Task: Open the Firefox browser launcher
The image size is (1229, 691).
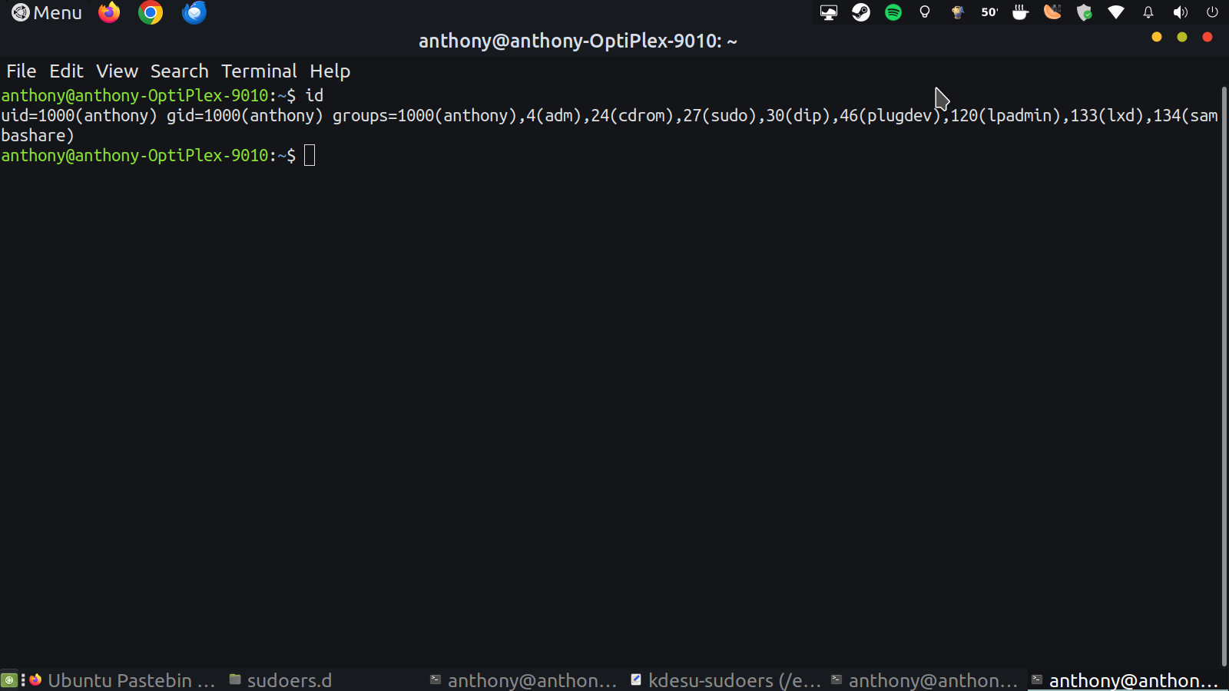Action: pos(109,12)
